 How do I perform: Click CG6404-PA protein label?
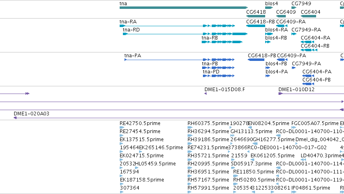[x=317, y=72]
